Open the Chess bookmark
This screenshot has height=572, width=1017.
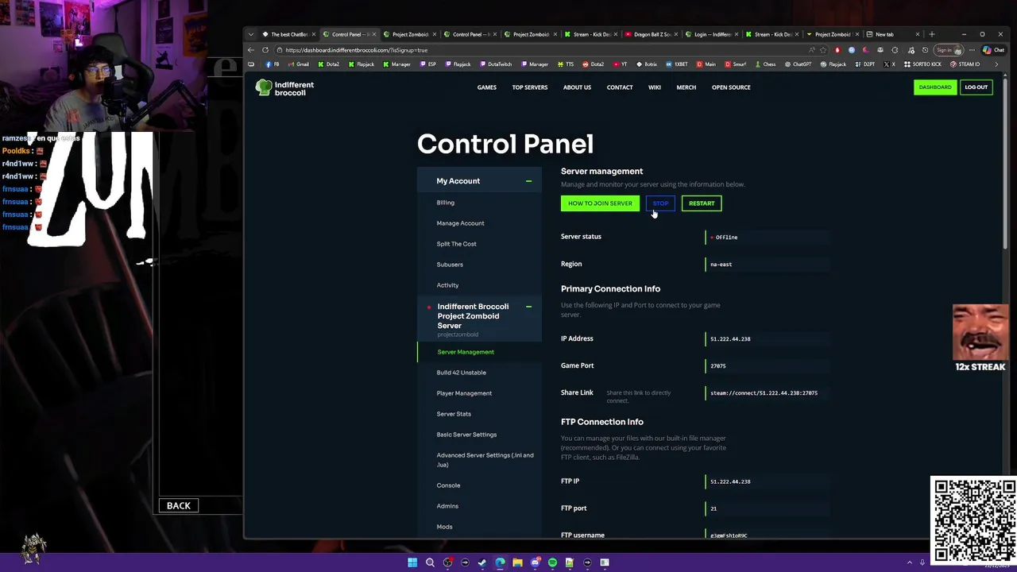tap(765, 64)
